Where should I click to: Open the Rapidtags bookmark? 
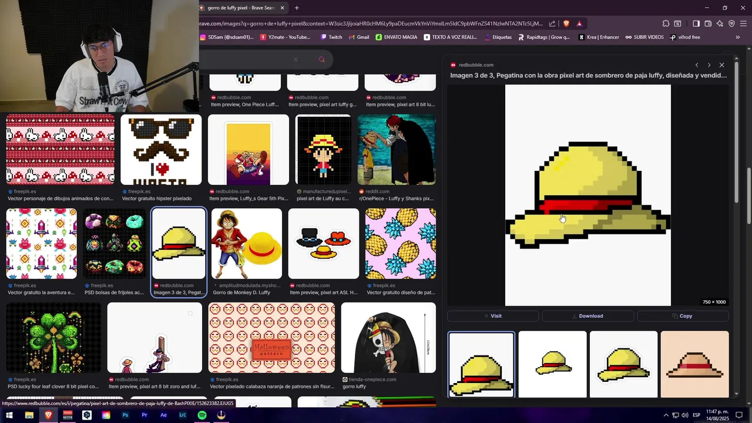point(544,37)
